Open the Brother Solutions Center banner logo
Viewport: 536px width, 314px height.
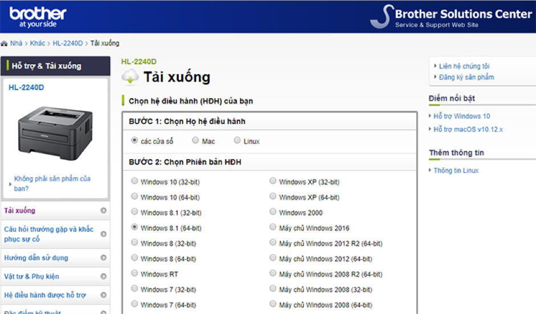451,17
